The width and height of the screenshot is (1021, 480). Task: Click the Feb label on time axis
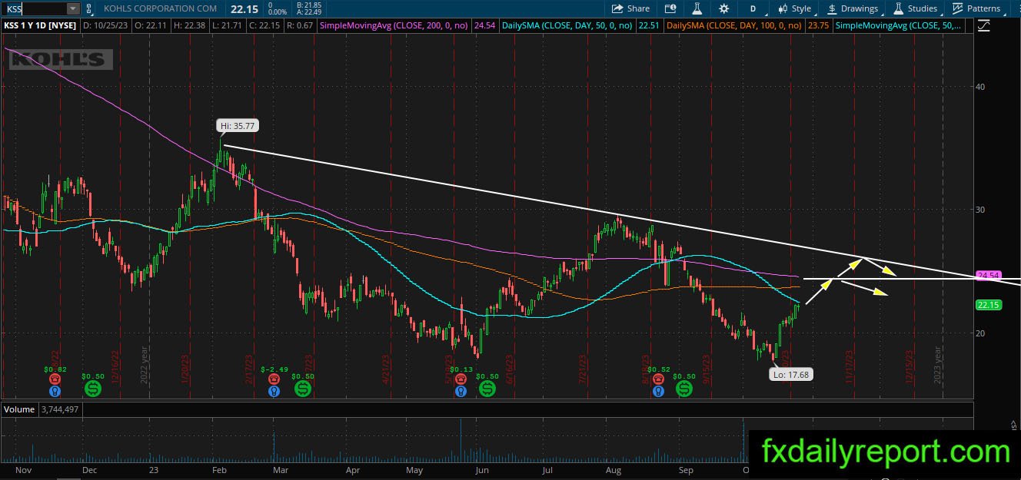(x=218, y=470)
